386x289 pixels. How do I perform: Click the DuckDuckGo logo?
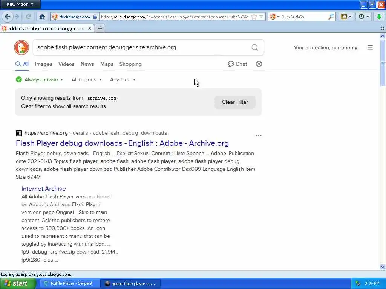(21, 47)
